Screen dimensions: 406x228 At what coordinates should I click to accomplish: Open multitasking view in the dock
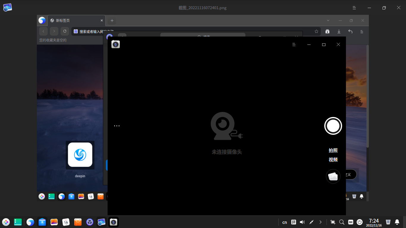(x=18, y=222)
